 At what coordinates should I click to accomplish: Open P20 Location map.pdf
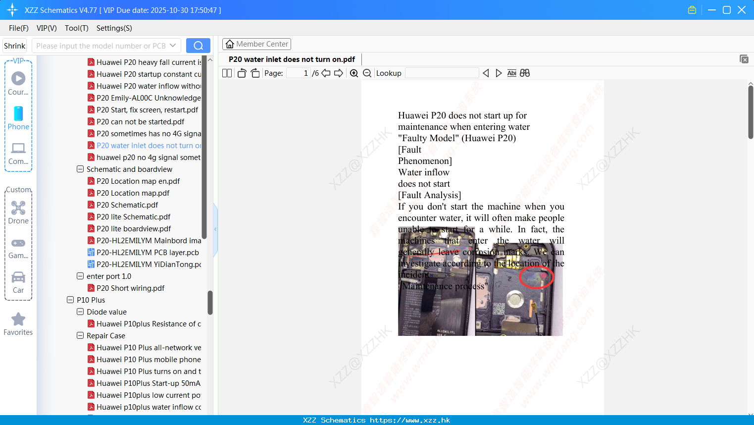133,193
